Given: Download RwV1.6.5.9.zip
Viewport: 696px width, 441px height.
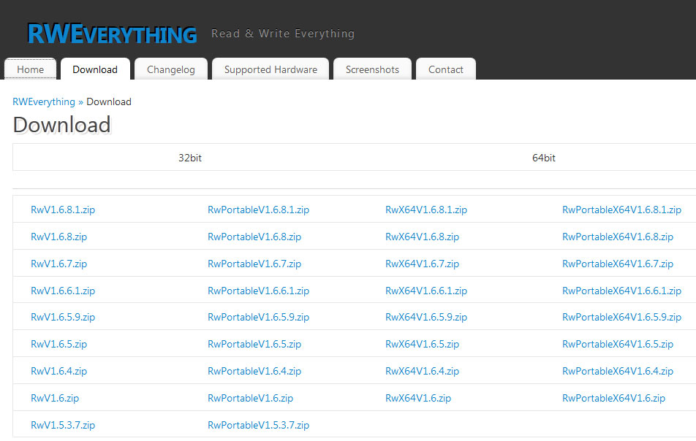Looking at the screenshot, I should (x=63, y=317).
